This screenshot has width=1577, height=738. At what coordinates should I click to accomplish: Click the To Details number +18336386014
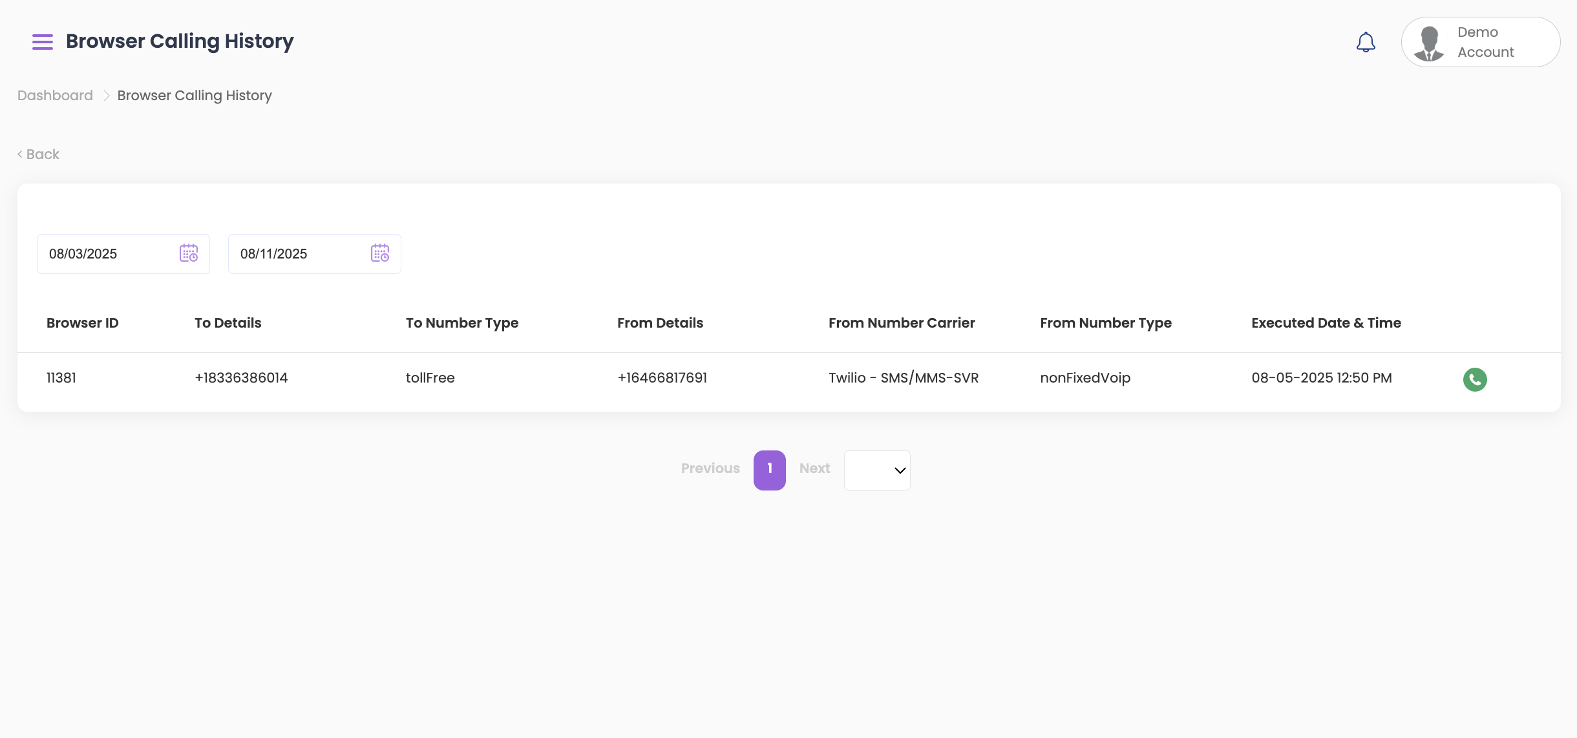tap(241, 378)
